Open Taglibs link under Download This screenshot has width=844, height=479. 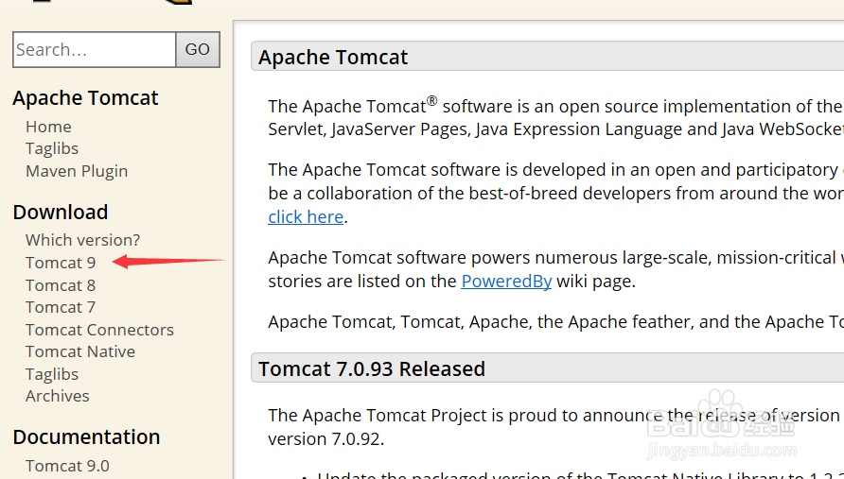point(52,374)
